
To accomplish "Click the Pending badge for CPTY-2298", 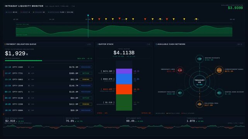I will [86, 104].
